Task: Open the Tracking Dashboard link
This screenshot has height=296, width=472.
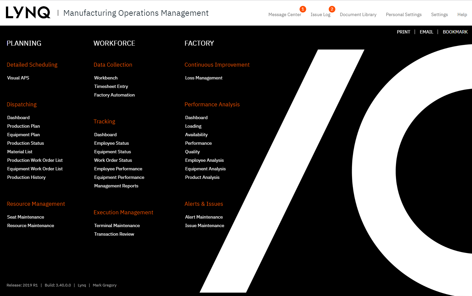Action: click(105, 135)
